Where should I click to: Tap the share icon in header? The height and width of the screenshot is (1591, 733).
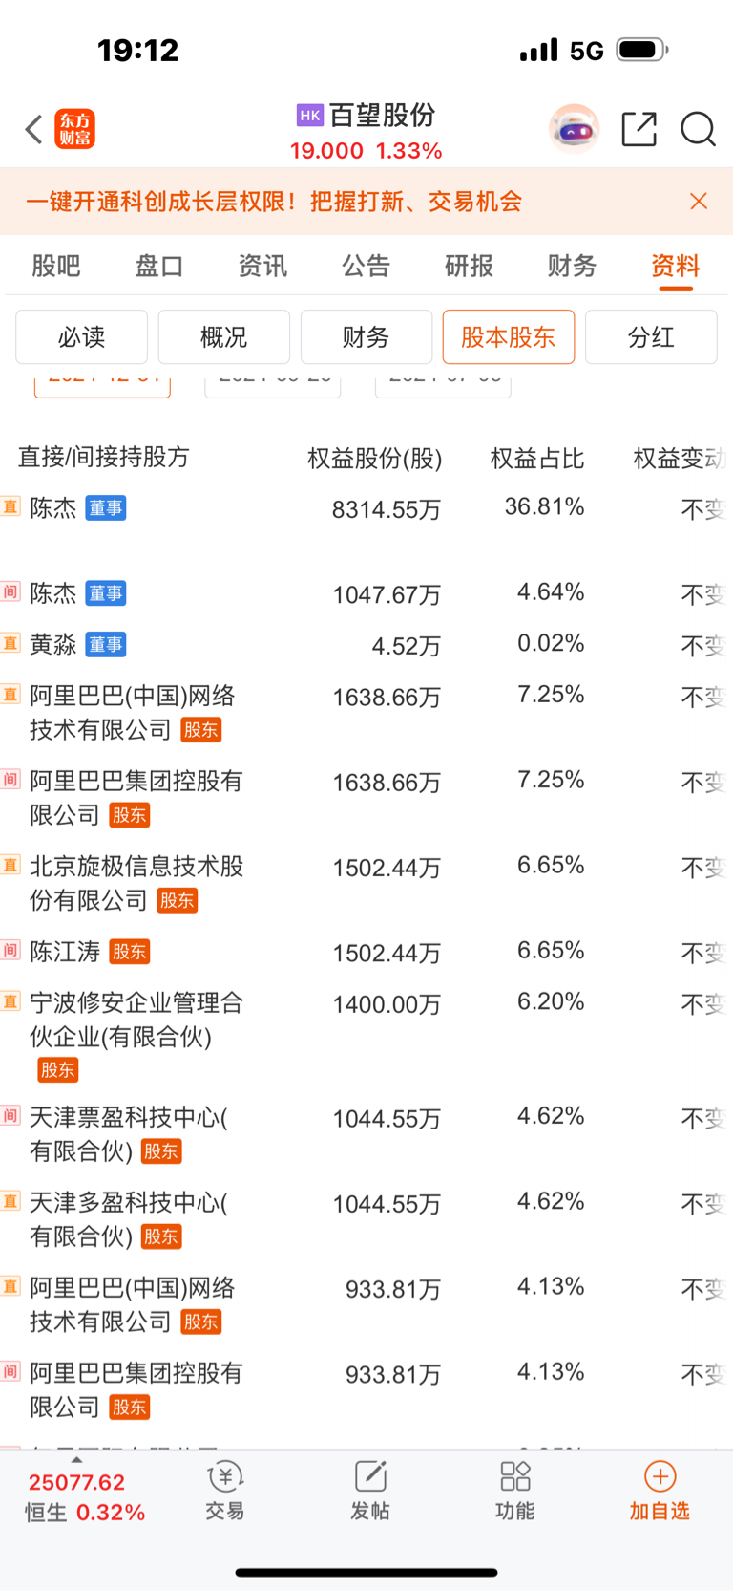tap(639, 129)
